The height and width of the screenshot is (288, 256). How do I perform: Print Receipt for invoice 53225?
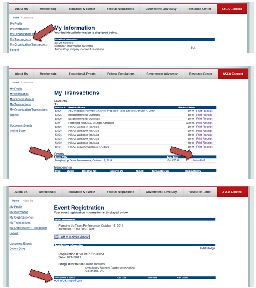pyautogui.click(x=204, y=115)
